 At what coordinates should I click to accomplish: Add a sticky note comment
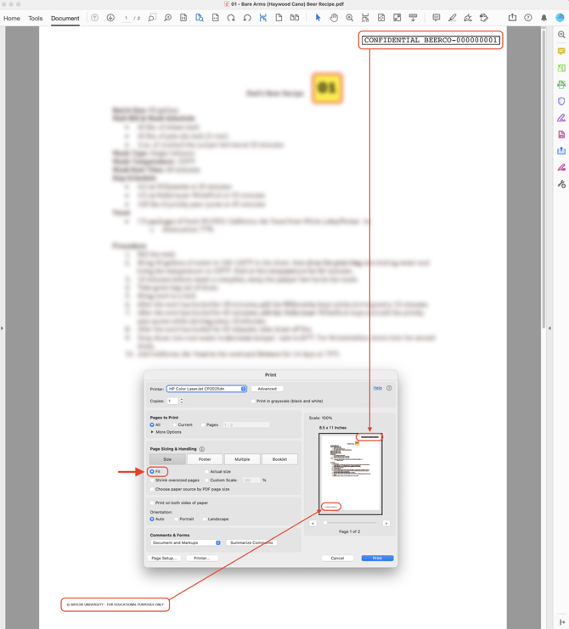[x=436, y=18]
